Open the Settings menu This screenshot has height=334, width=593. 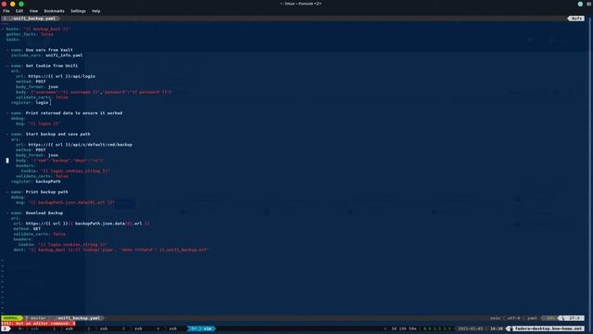(x=78, y=11)
